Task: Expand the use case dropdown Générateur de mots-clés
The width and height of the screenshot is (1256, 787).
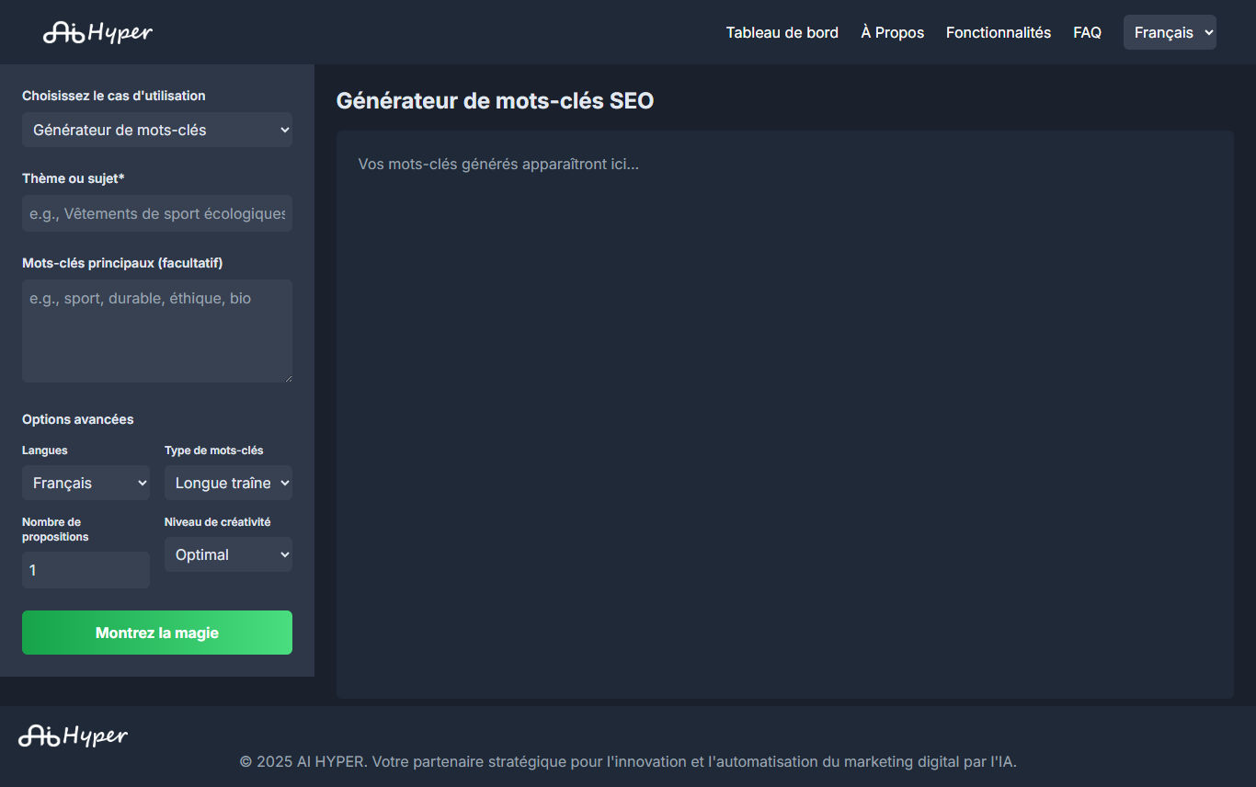Action: pos(157,130)
